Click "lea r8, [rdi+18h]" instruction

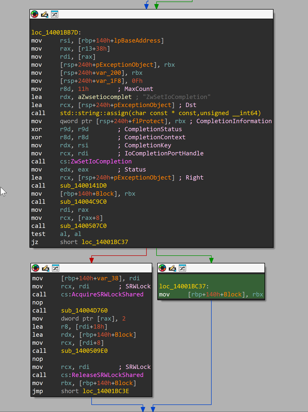70,327
